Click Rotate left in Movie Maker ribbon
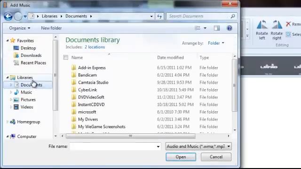Screen dimensions: 301x169 [x=262, y=30]
